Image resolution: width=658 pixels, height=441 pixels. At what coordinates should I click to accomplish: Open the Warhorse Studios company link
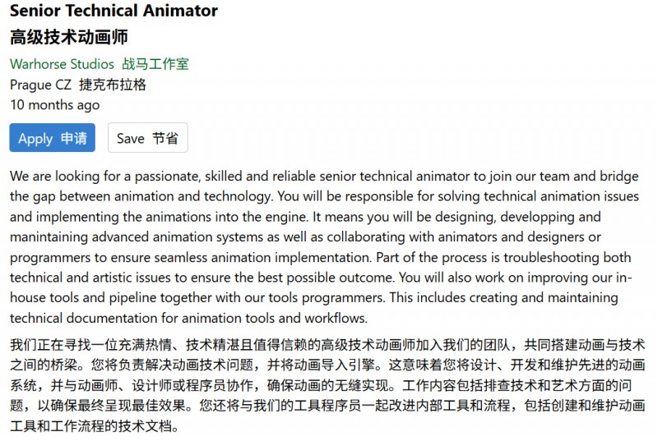point(63,63)
